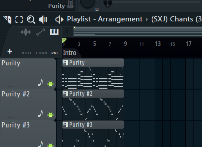Image resolution: width=202 pixels, height=147 pixels.
Task: Click bar 3 on the timeline ruler
Action: pos(79,44)
